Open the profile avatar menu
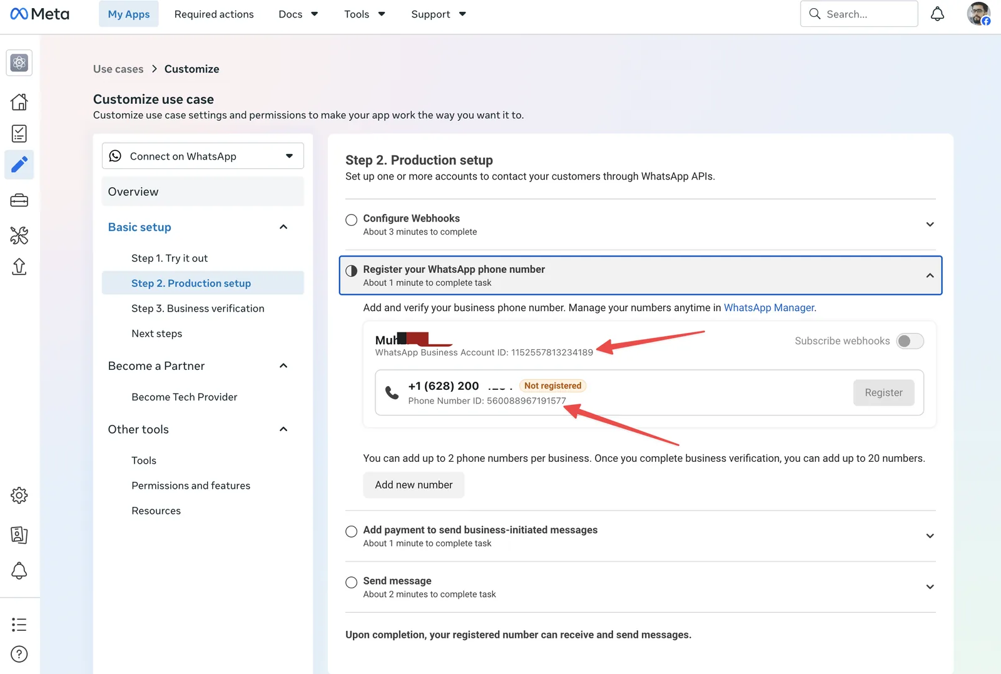The image size is (1001, 674). pos(978,14)
